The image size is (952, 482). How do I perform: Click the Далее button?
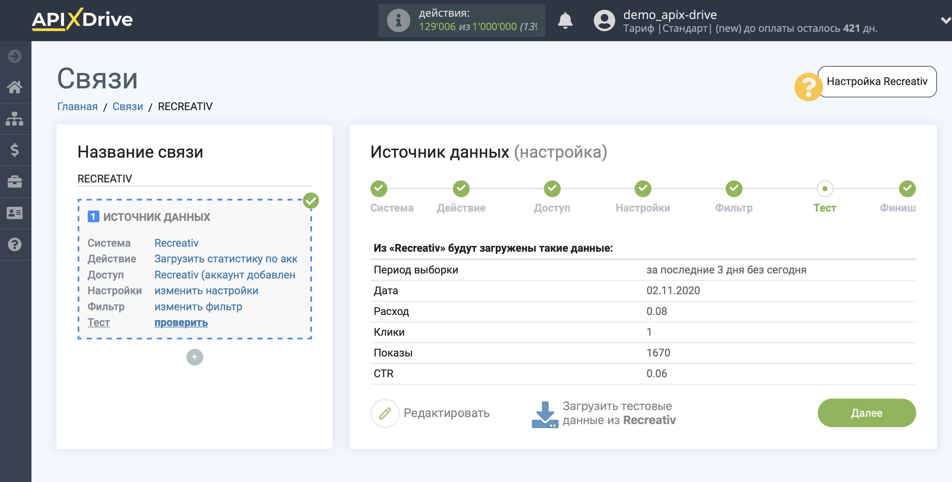point(866,413)
